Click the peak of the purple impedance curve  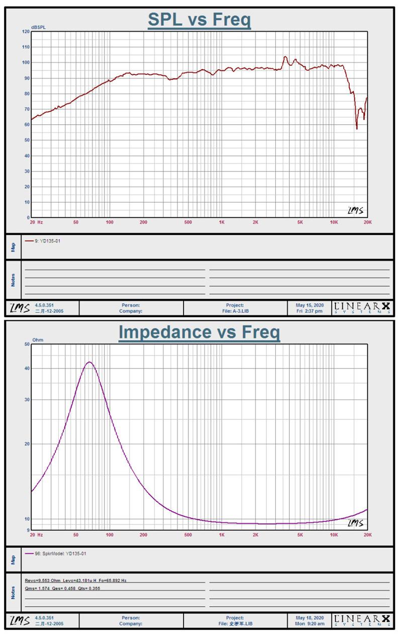point(89,362)
